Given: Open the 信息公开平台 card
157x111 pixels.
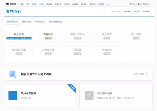Looking at the screenshot, I should pyautogui.click(x=77, y=36).
